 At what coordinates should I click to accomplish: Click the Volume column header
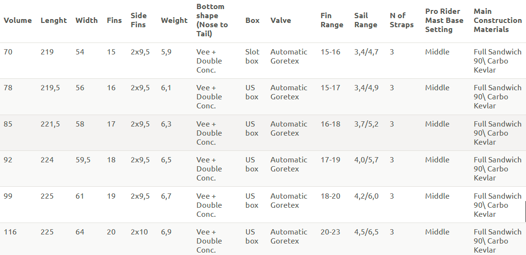(x=18, y=21)
